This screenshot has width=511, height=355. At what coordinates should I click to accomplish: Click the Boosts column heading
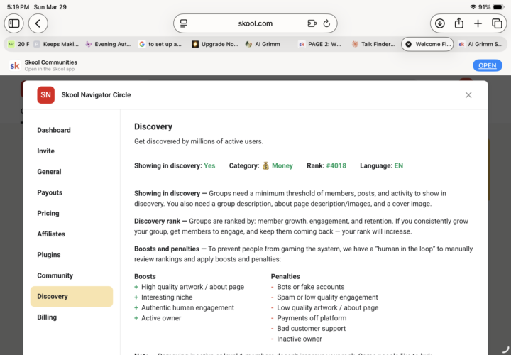point(145,276)
